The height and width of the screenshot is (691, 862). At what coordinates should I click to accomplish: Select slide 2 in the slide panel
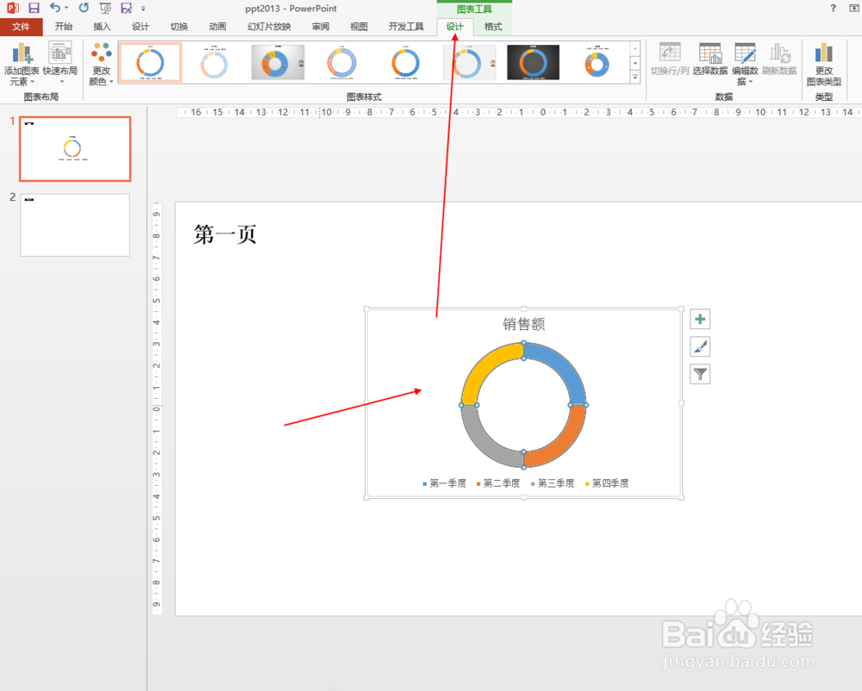(74, 225)
